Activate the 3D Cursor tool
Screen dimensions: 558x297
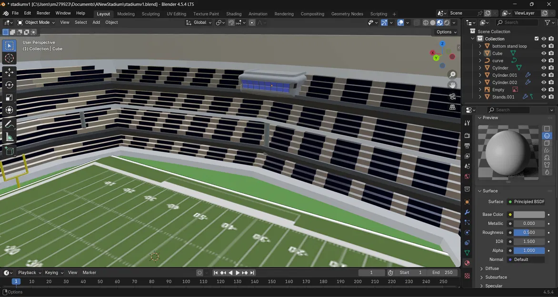(9, 58)
